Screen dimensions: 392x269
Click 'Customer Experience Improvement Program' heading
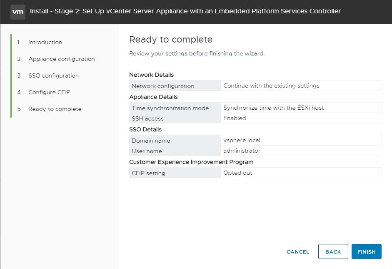[x=191, y=162]
